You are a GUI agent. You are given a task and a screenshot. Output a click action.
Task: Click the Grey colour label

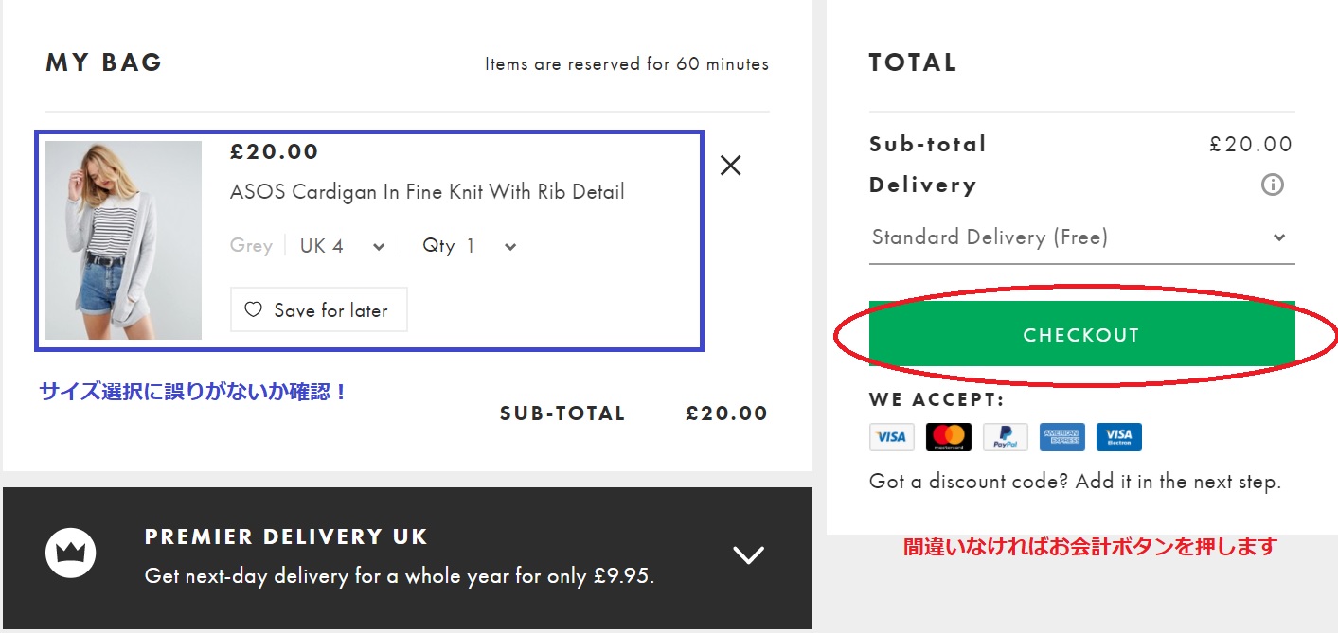(251, 246)
